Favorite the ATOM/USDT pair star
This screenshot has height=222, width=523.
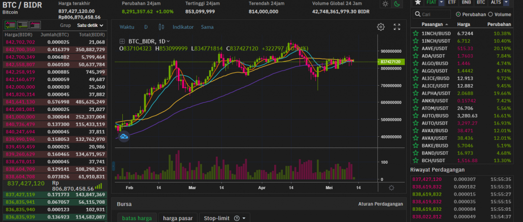(415, 108)
